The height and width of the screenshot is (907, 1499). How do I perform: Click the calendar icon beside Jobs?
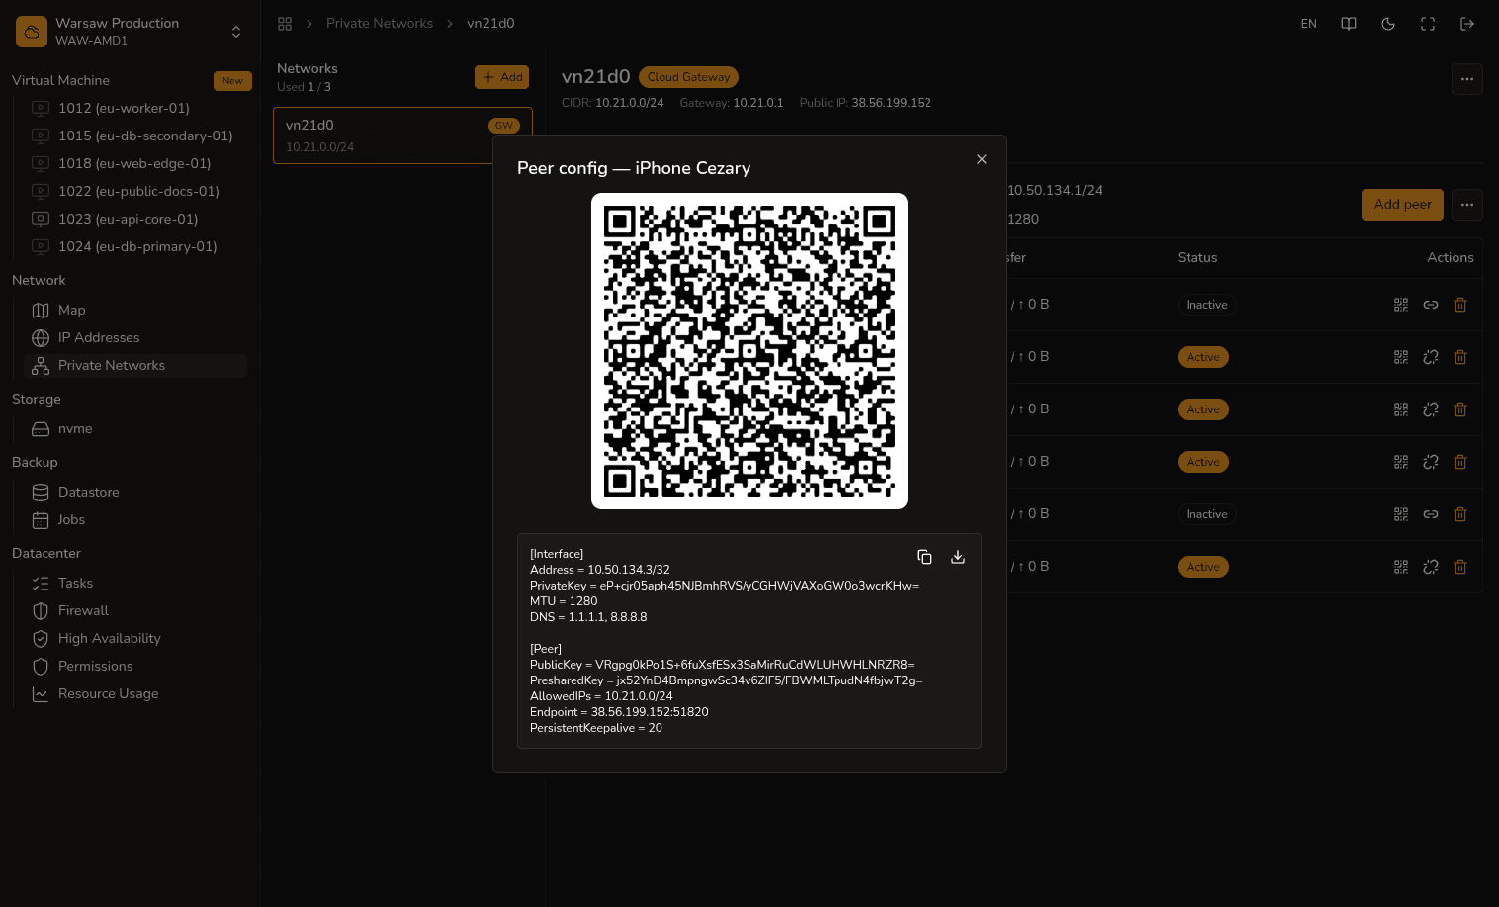(41, 519)
